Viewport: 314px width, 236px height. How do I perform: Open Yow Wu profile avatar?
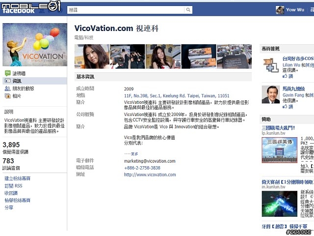[x=280, y=10]
